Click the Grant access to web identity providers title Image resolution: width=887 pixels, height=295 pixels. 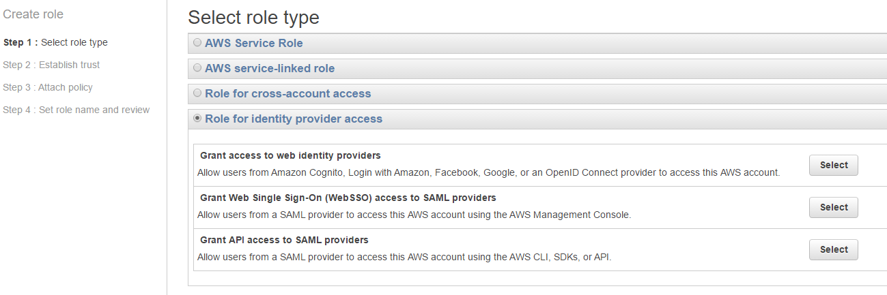(290, 155)
